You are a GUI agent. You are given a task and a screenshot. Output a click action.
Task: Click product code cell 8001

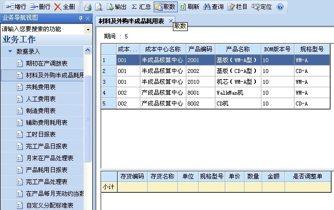(200, 93)
